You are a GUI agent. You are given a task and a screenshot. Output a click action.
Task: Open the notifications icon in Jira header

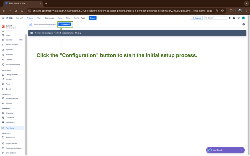pyautogui.click(x=229, y=18)
